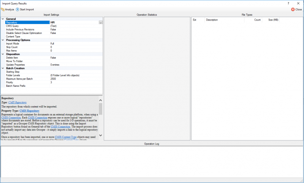Select the Update Properties row
The width and height of the screenshot is (304, 183).
click(x=54, y=65)
